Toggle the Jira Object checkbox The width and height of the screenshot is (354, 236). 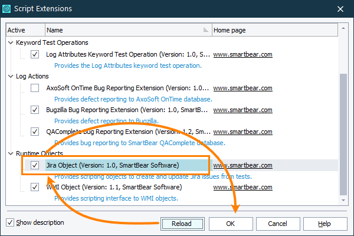35,165
